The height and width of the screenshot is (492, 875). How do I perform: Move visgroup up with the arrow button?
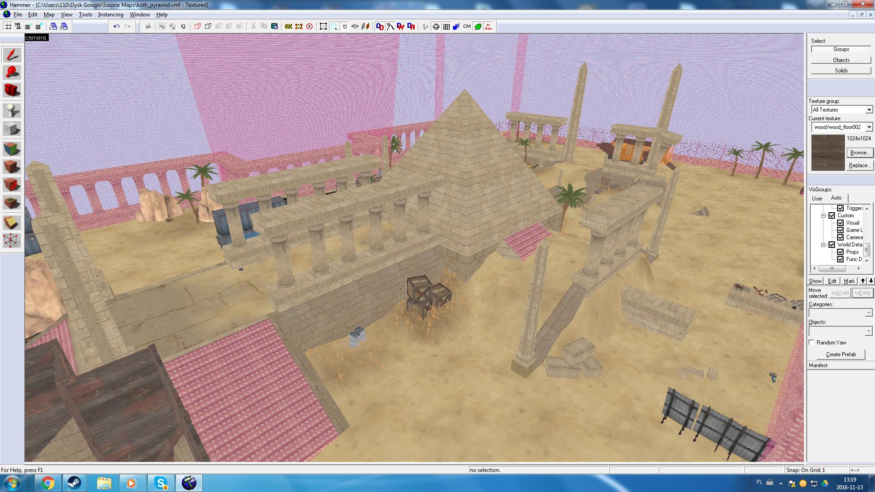pyautogui.click(x=863, y=281)
